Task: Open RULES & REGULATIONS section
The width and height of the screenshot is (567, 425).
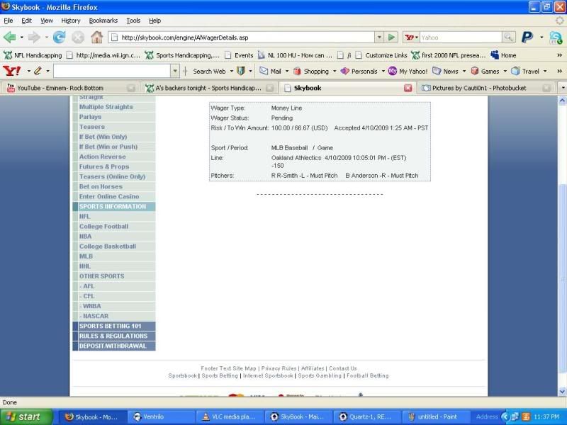Action: click(x=114, y=336)
